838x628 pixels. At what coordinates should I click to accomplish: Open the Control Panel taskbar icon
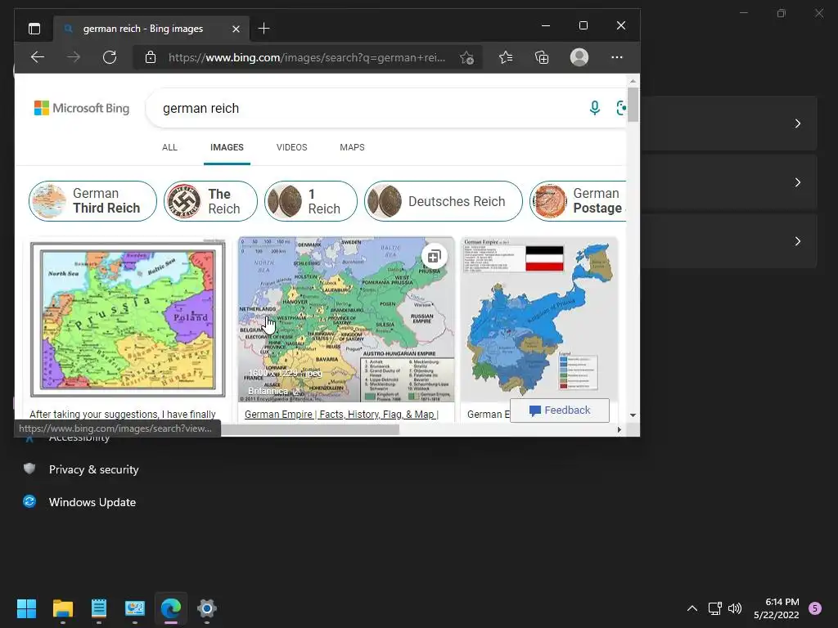click(135, 608)
